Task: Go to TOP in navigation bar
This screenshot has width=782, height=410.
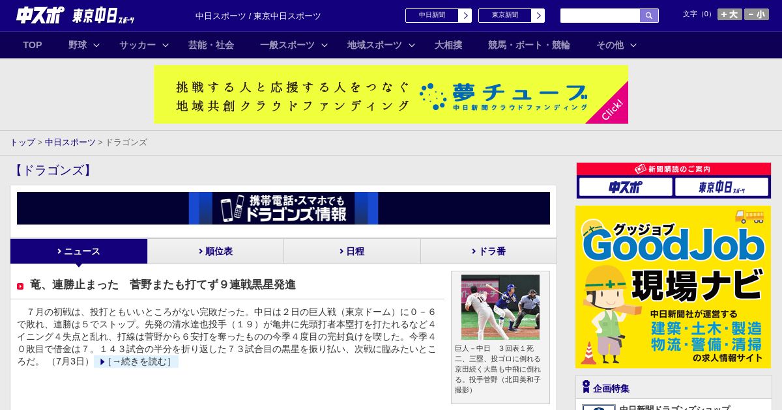Action: click(x=33, y=45)
